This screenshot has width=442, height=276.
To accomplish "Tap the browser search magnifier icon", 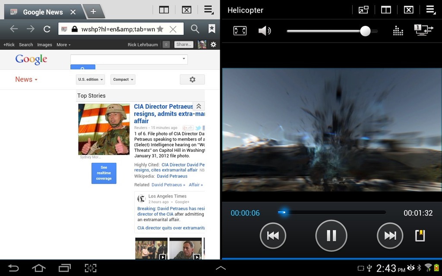I will pos(195,29).
